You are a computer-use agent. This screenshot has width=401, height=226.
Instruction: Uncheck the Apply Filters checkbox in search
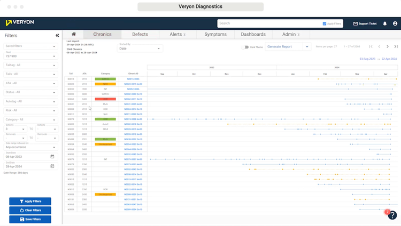coord(325,23)
